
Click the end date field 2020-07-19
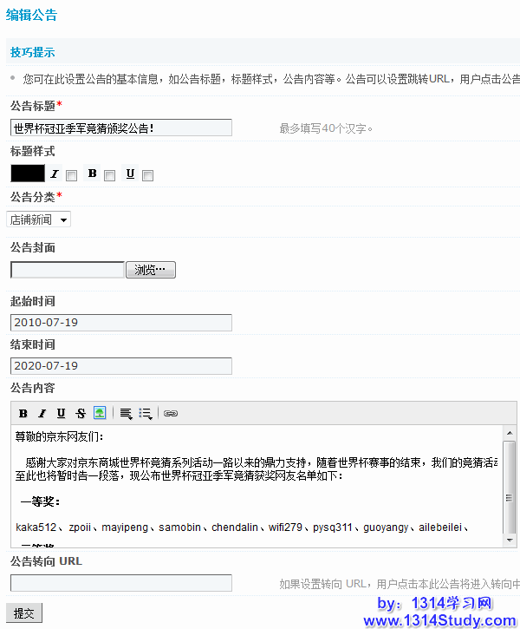click(x=121, y=366)
